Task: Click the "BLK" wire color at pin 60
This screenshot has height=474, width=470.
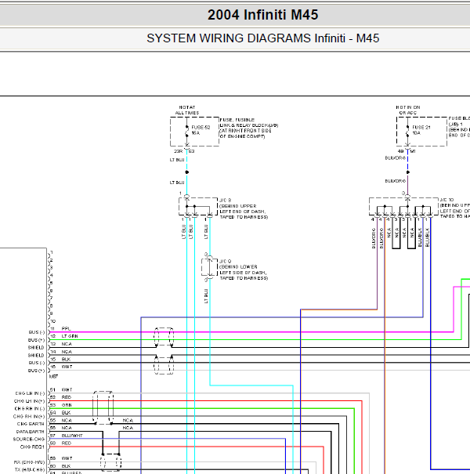Action: (66, 466)
